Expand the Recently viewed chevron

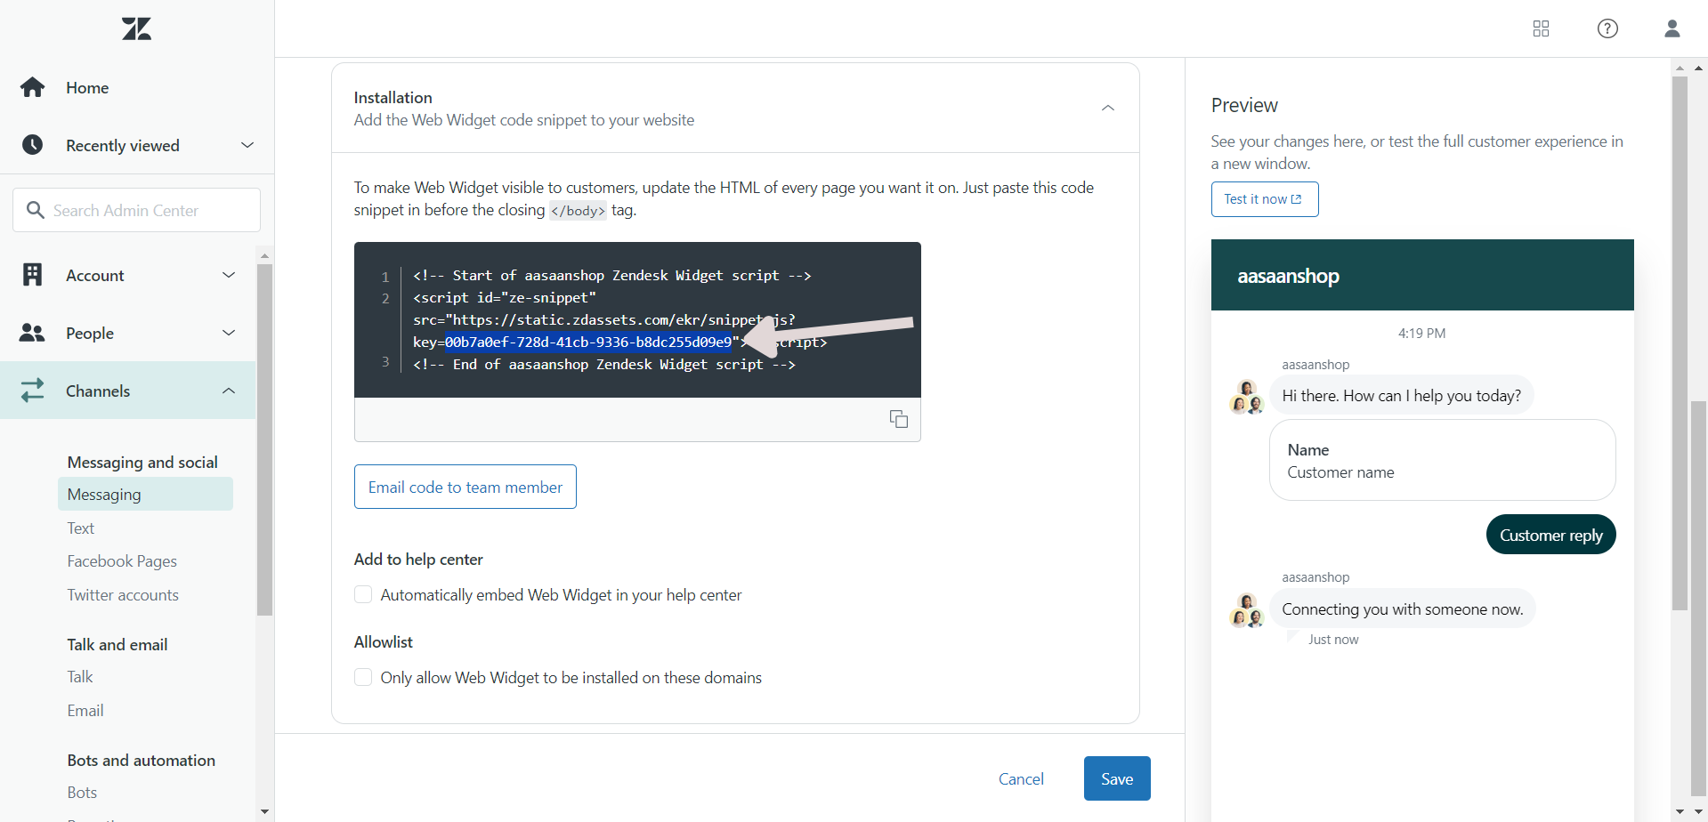tap(247, 145)
